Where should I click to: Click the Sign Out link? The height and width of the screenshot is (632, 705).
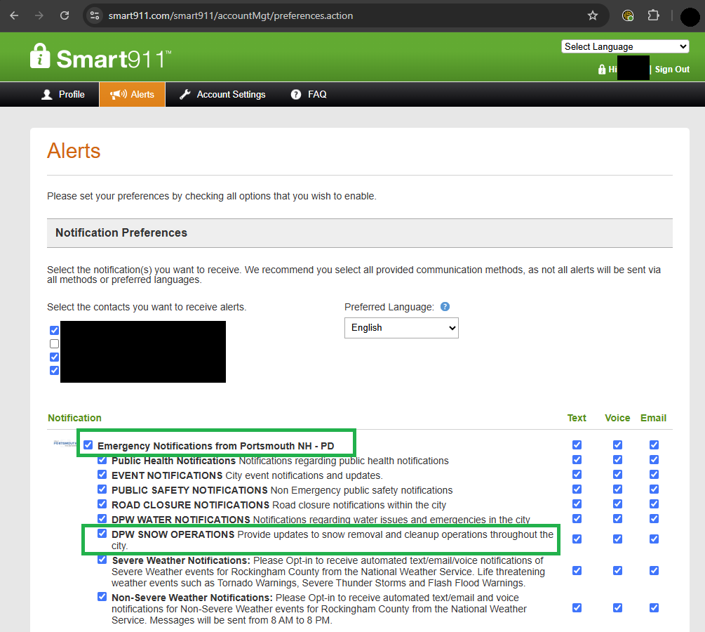point(672,70)
